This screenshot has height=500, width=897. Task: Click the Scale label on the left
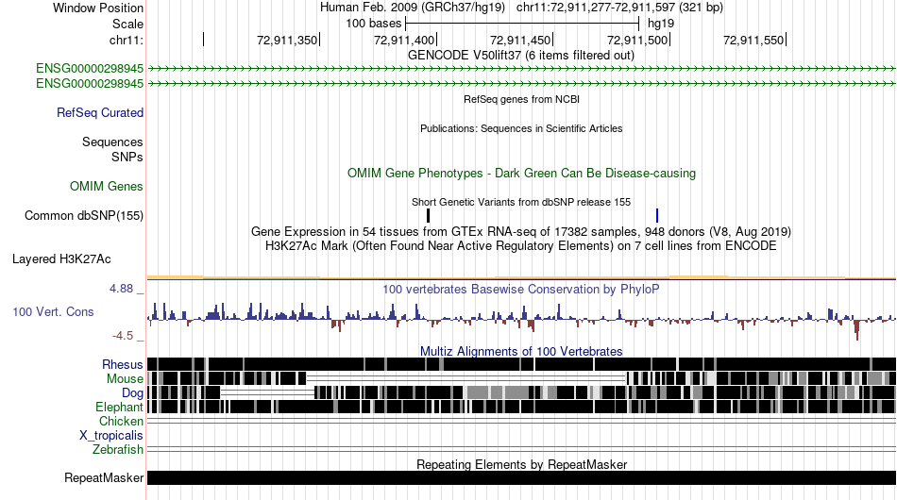127,24
